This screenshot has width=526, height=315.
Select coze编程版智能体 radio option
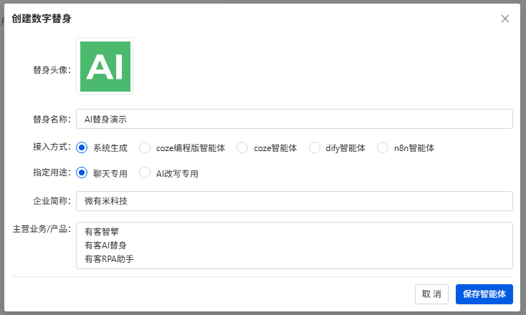pos(145,147)
